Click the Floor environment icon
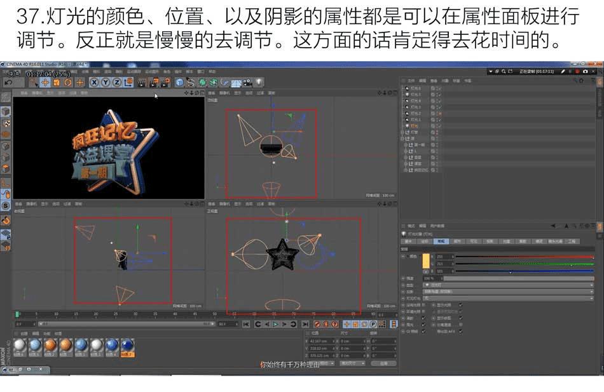The image size is (604, 392). pyautogui.click(x=236, y=83)
